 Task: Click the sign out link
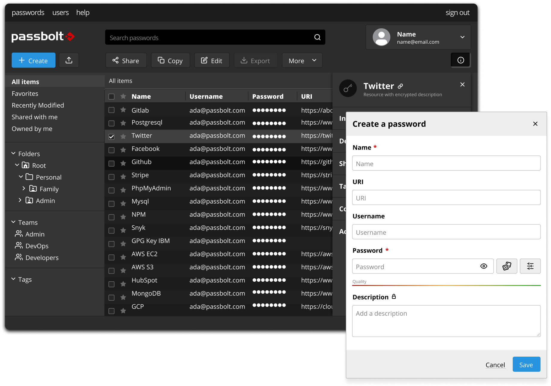pyautogui.click(x=458, y=13)
